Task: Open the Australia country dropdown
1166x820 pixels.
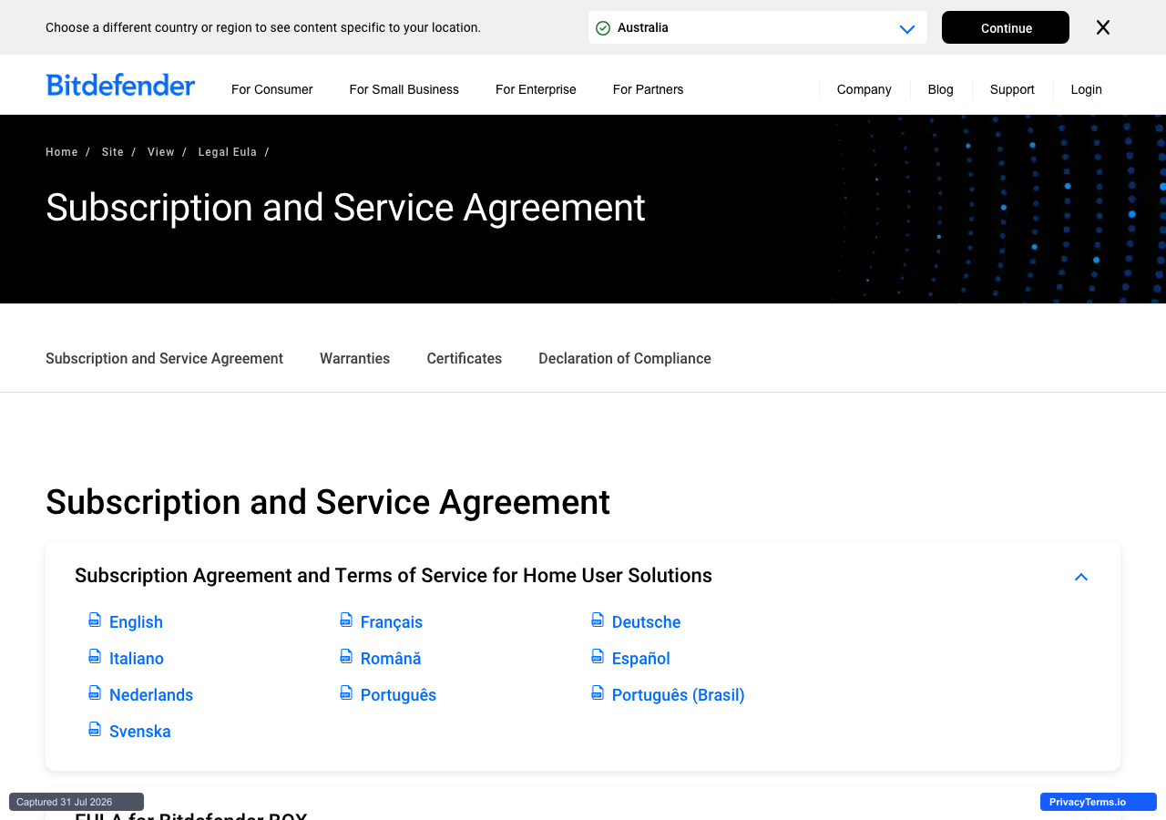Action: click(x=758, y=27)
